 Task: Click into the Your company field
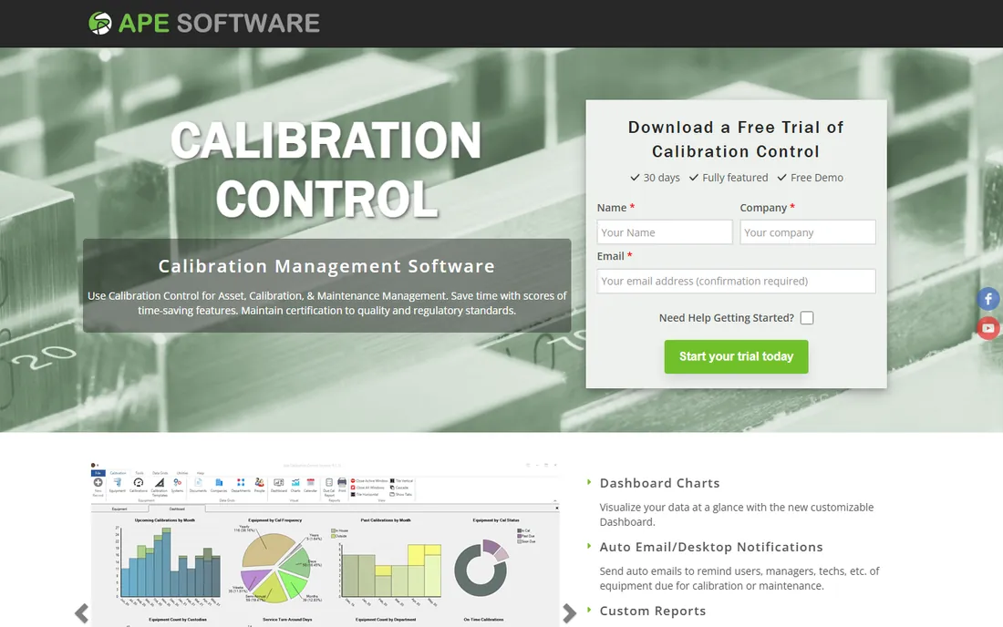pos(807,232)
